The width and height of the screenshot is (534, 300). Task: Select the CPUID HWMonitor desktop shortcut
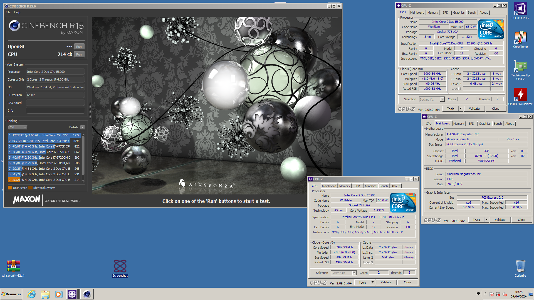tap(520, 97)
